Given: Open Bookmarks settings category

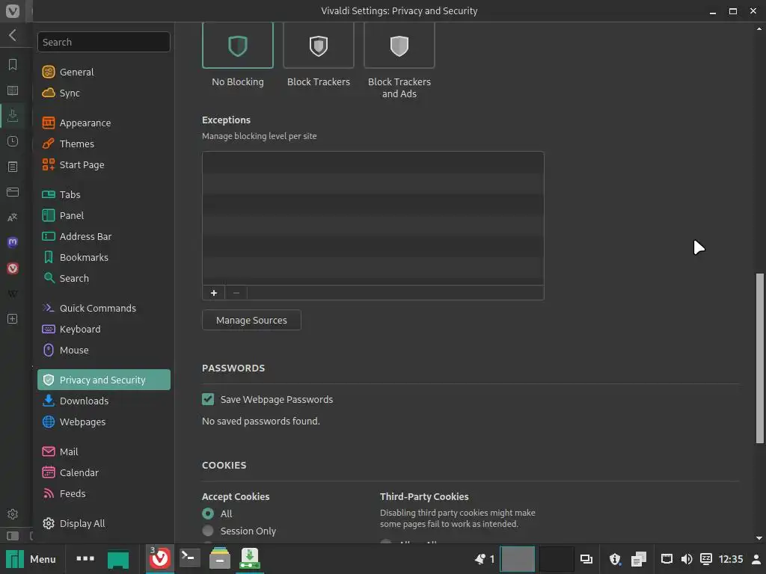Looking at the screenshot, I should (x=103, y=257).
